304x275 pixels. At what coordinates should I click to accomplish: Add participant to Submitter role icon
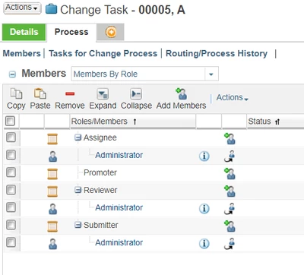pyautogui.click(x=230, y=226)
